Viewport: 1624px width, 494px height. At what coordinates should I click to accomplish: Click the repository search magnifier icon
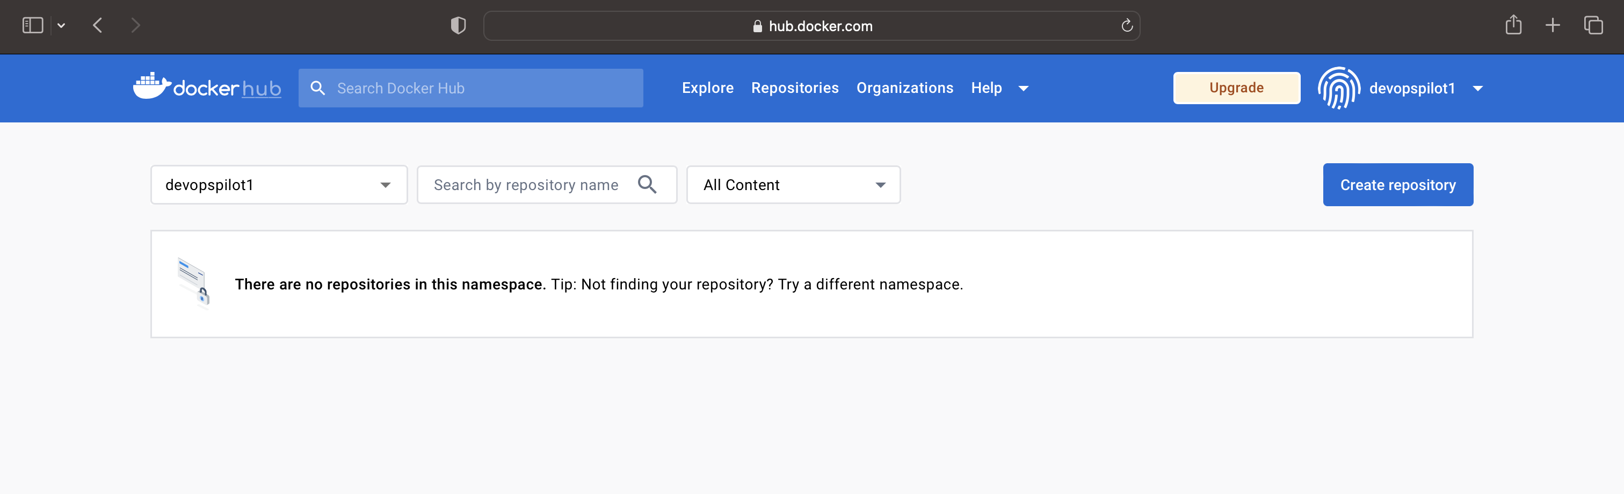click(x=647, y=184)
